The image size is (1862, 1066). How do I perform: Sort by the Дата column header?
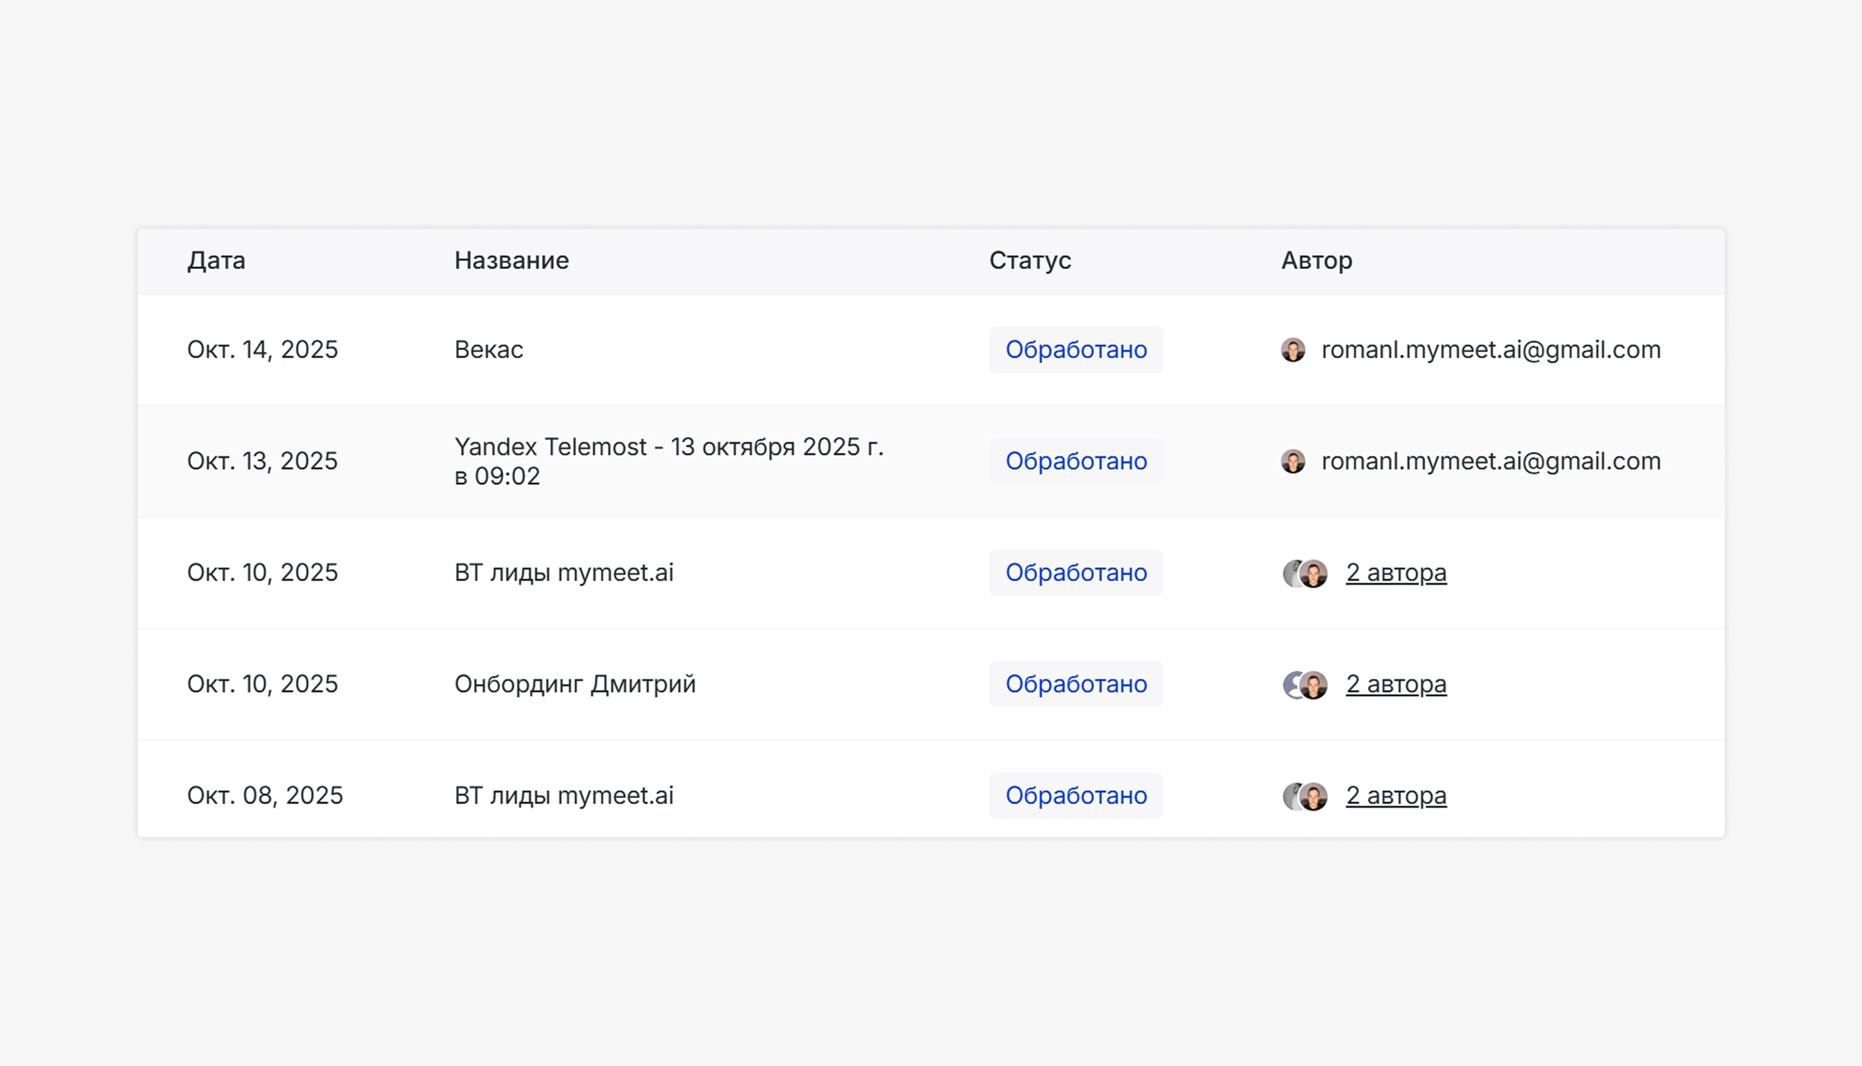point(216,261)
